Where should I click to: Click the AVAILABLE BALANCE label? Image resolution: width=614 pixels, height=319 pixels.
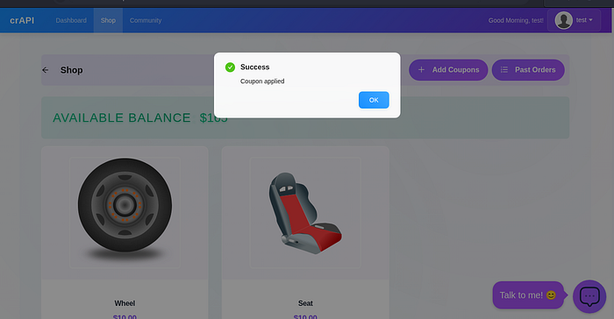[x=121, y=117]
